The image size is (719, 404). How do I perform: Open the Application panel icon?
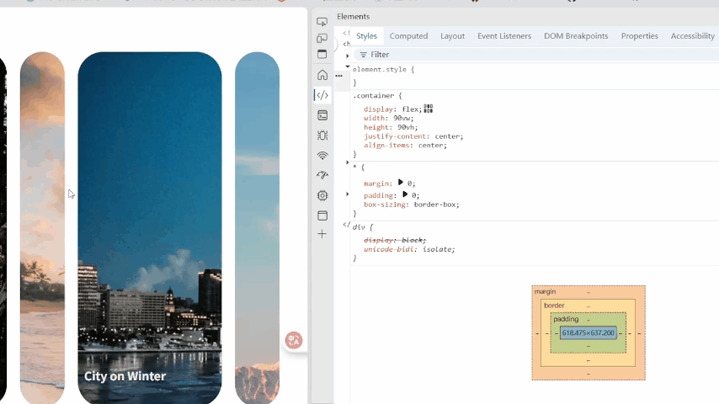pyautogui.click(x=322, y=215)
